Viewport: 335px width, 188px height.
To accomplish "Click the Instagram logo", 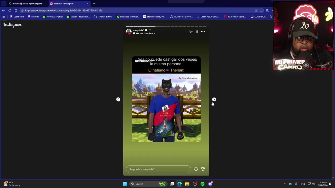I will [12, 25].
